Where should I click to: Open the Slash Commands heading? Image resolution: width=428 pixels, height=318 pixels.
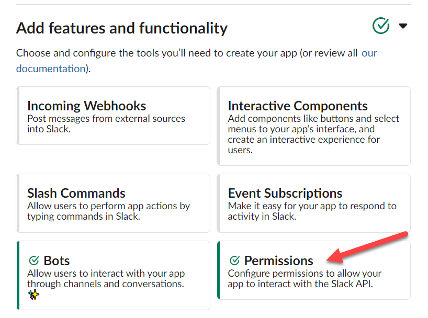(x=76, y=194)
